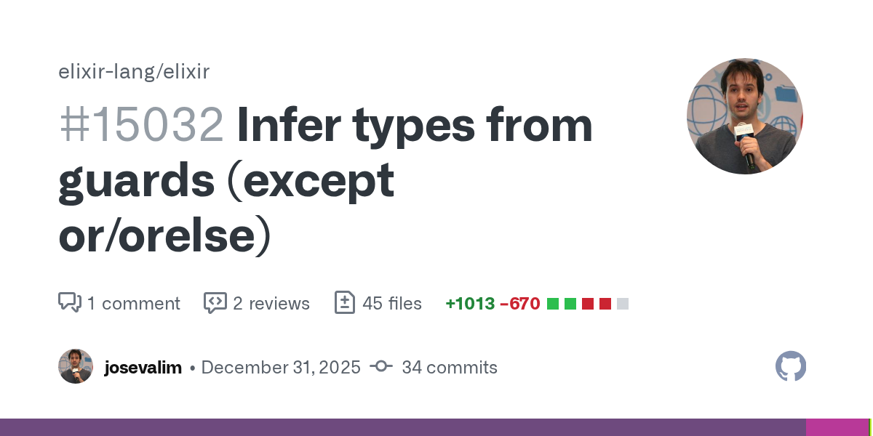View the 2 reviews label

pyautogui.click(x=271, y=303)
